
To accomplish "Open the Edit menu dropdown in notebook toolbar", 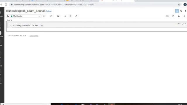I will [x=51, y=16].
